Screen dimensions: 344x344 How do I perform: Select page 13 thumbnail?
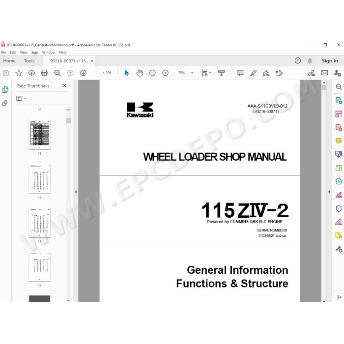click(39, 222)
